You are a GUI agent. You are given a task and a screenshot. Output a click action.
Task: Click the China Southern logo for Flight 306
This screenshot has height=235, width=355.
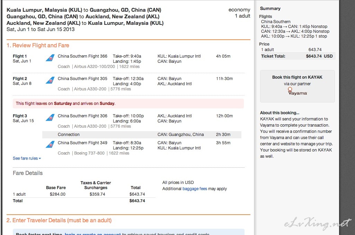[x=50, y=117]
